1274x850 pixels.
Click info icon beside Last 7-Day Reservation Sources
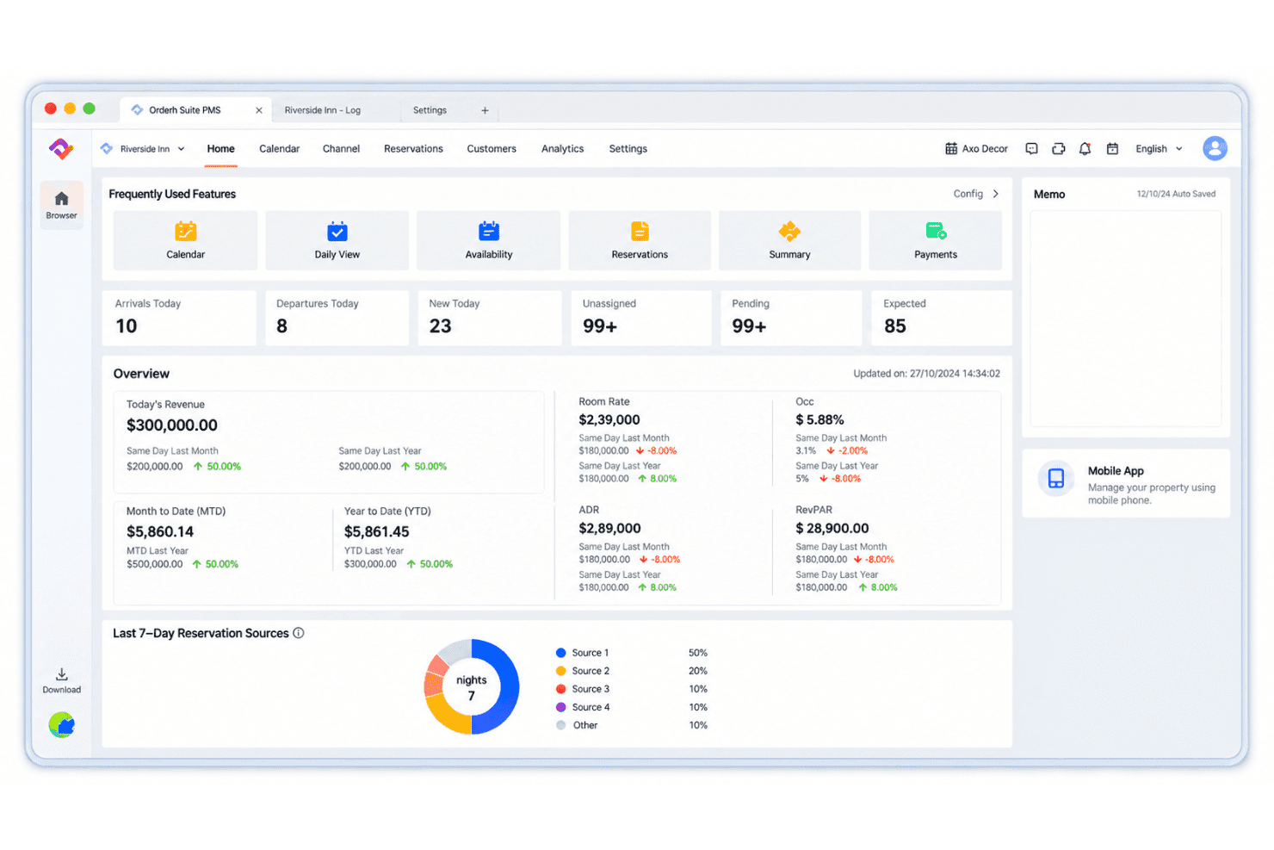(x=299, y=633)
